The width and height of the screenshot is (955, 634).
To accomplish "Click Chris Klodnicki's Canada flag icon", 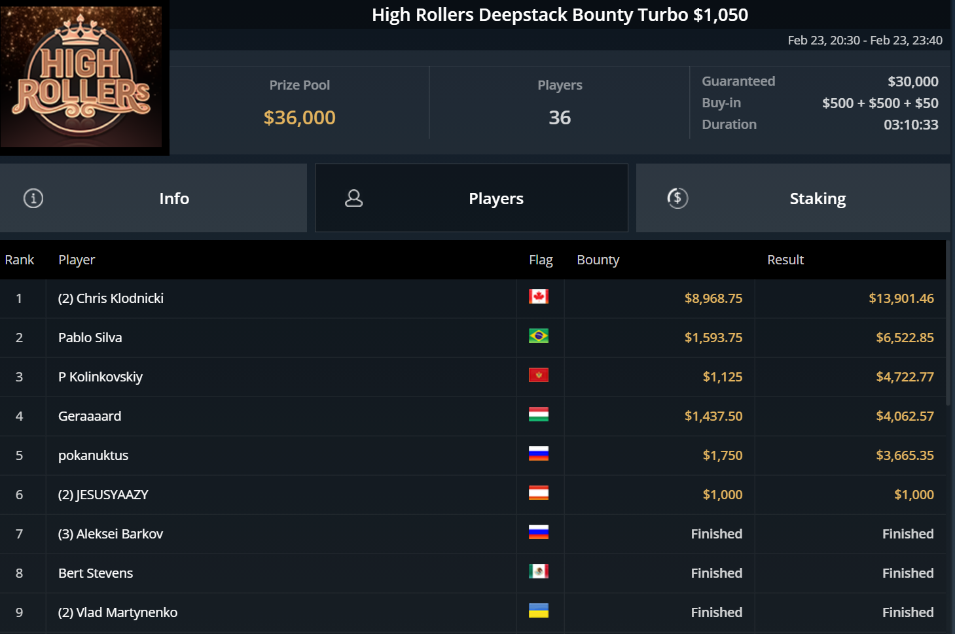I will (x=538, y=297).
